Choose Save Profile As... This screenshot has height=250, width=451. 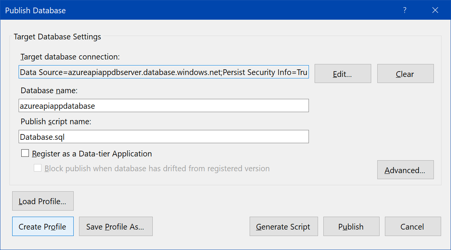click(116, 227)
